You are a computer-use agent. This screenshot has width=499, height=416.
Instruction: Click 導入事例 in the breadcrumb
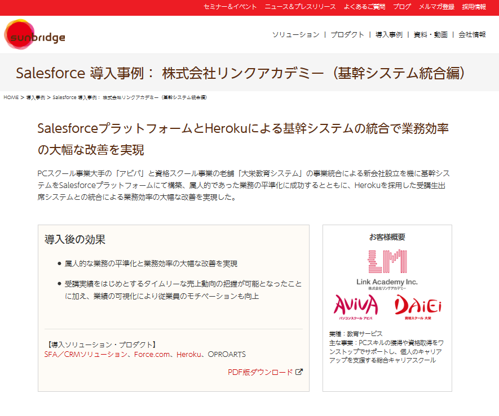[x=36, y=97]
